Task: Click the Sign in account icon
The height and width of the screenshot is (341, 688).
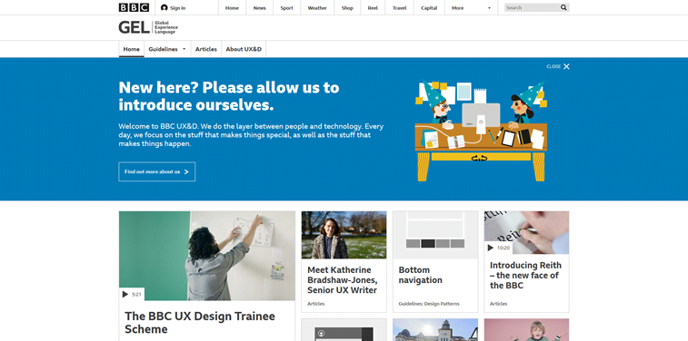Action: point(165,7)
